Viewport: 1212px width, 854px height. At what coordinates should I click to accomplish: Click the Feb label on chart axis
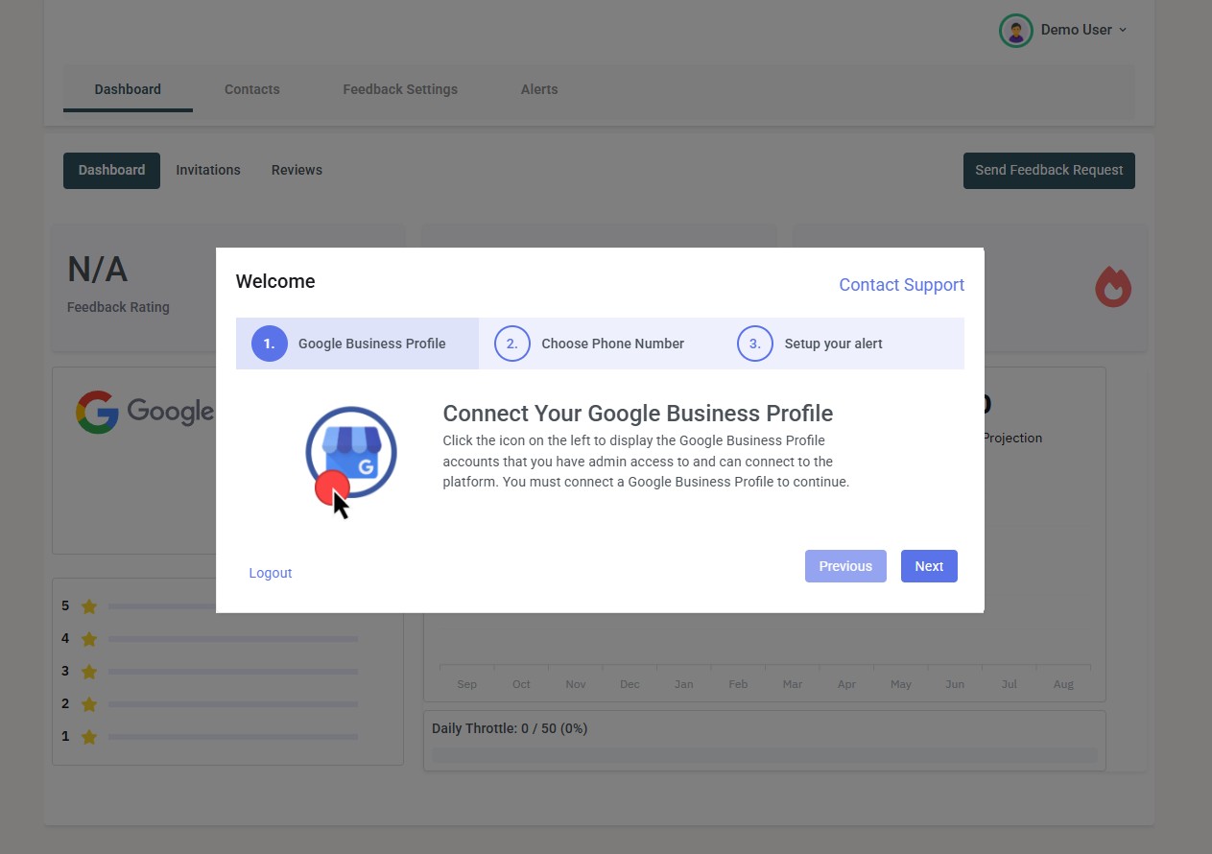pyautogui.click(x=738, y=684)
